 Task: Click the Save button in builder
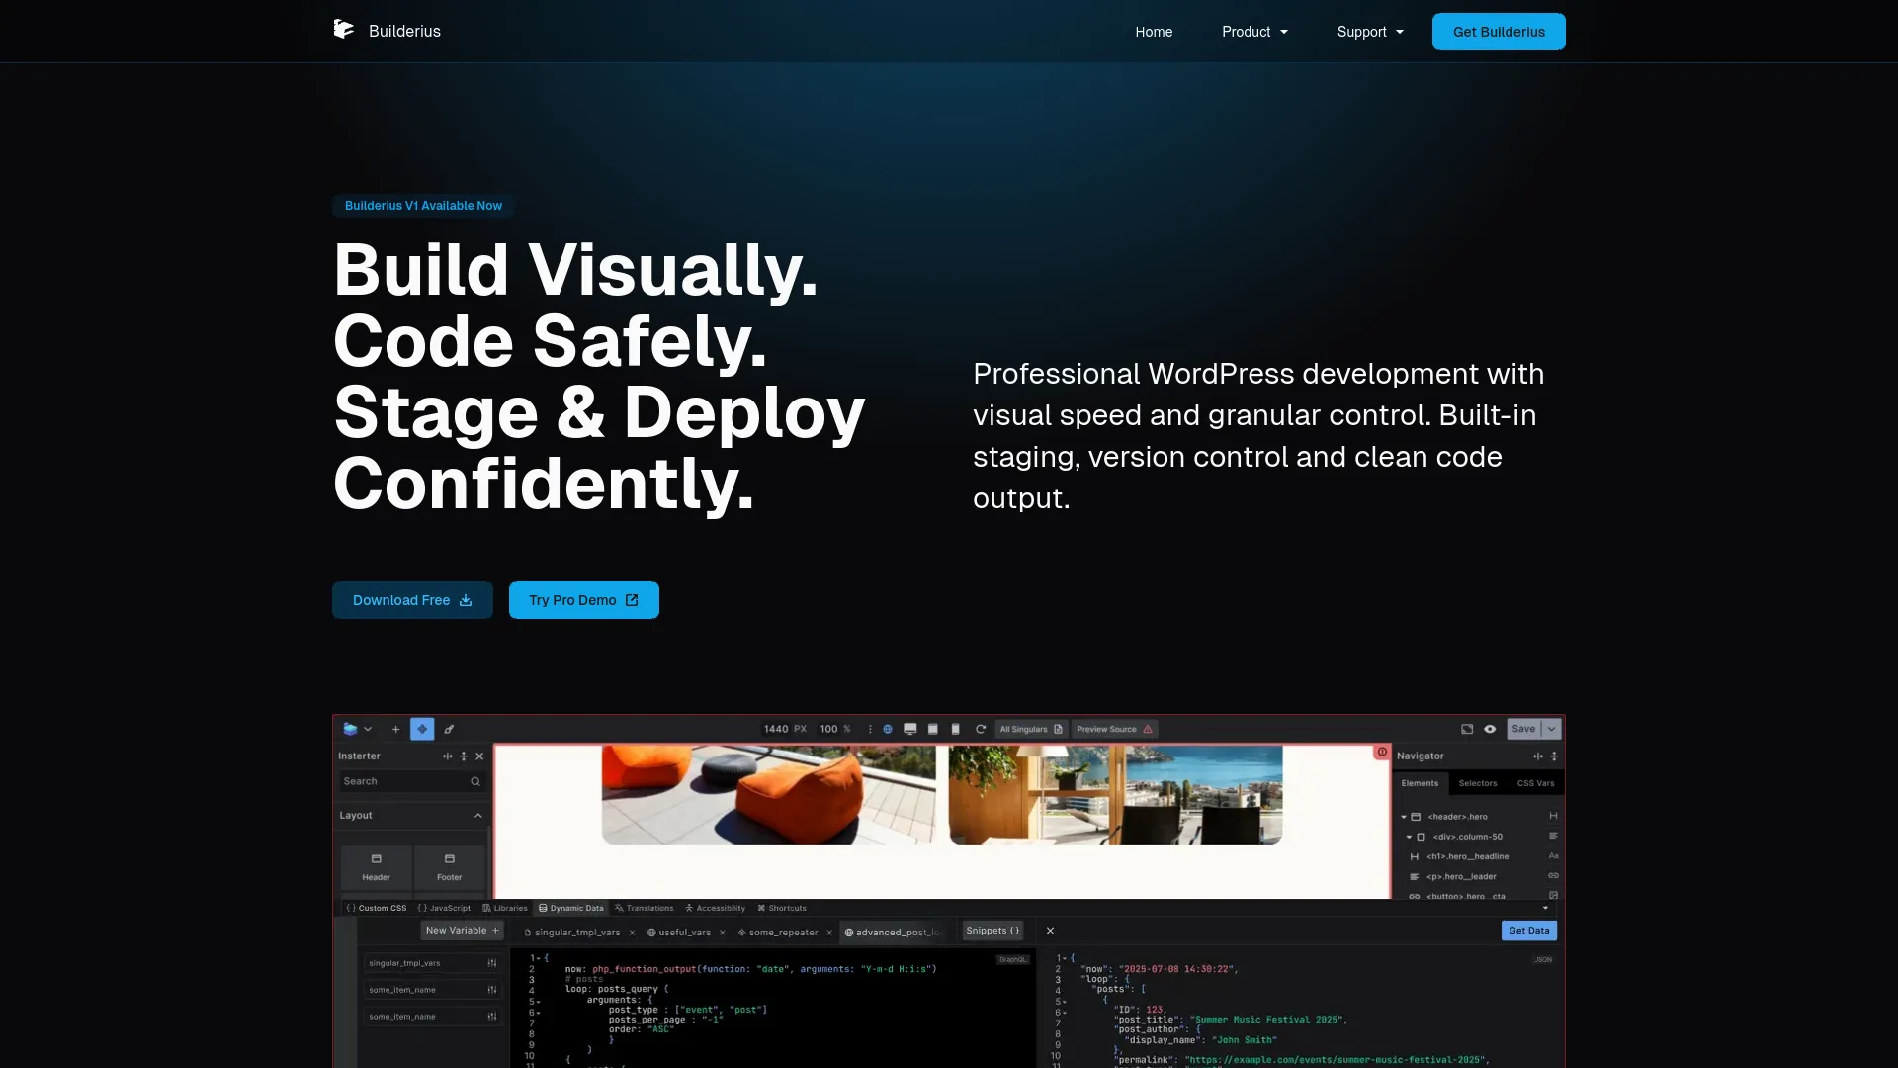pyautogui.click(x=1523, y=729)
